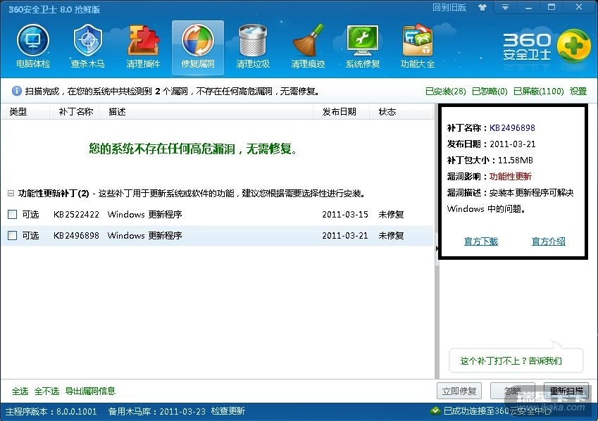Click 官方下载 official download link
The image size is (598, 421).
pos(481,241)
